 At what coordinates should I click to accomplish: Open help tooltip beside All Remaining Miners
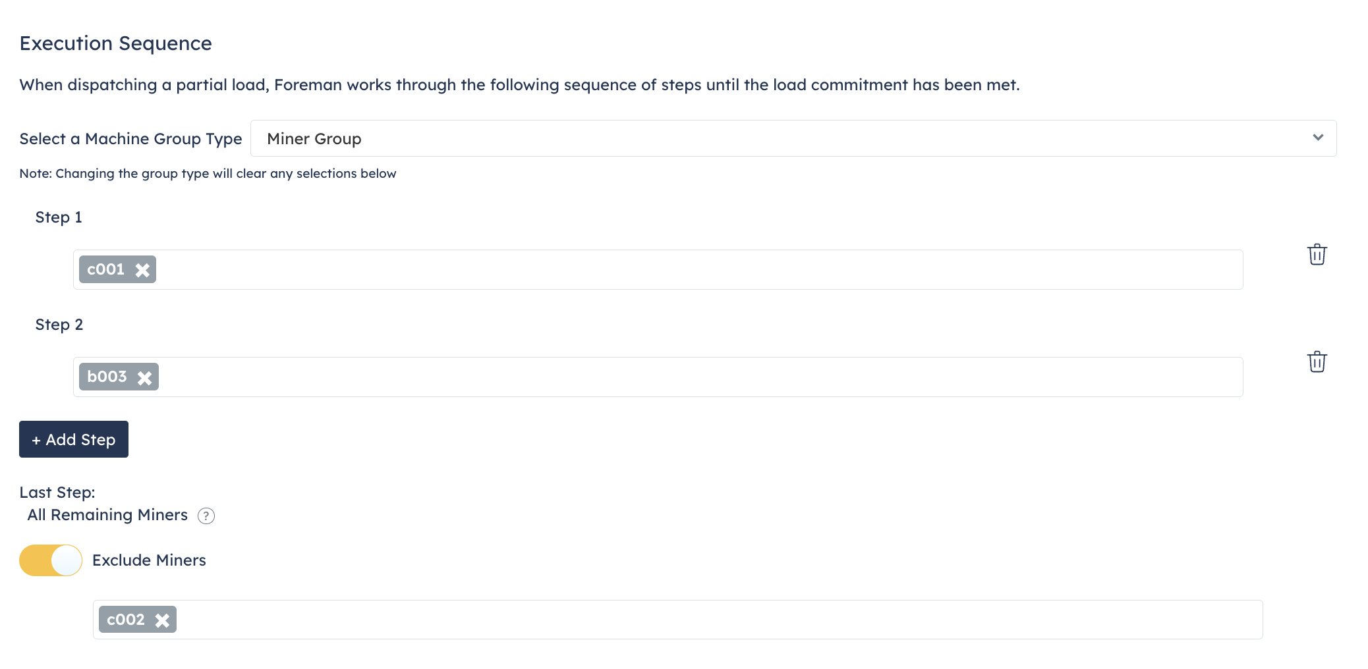[206, 516]
